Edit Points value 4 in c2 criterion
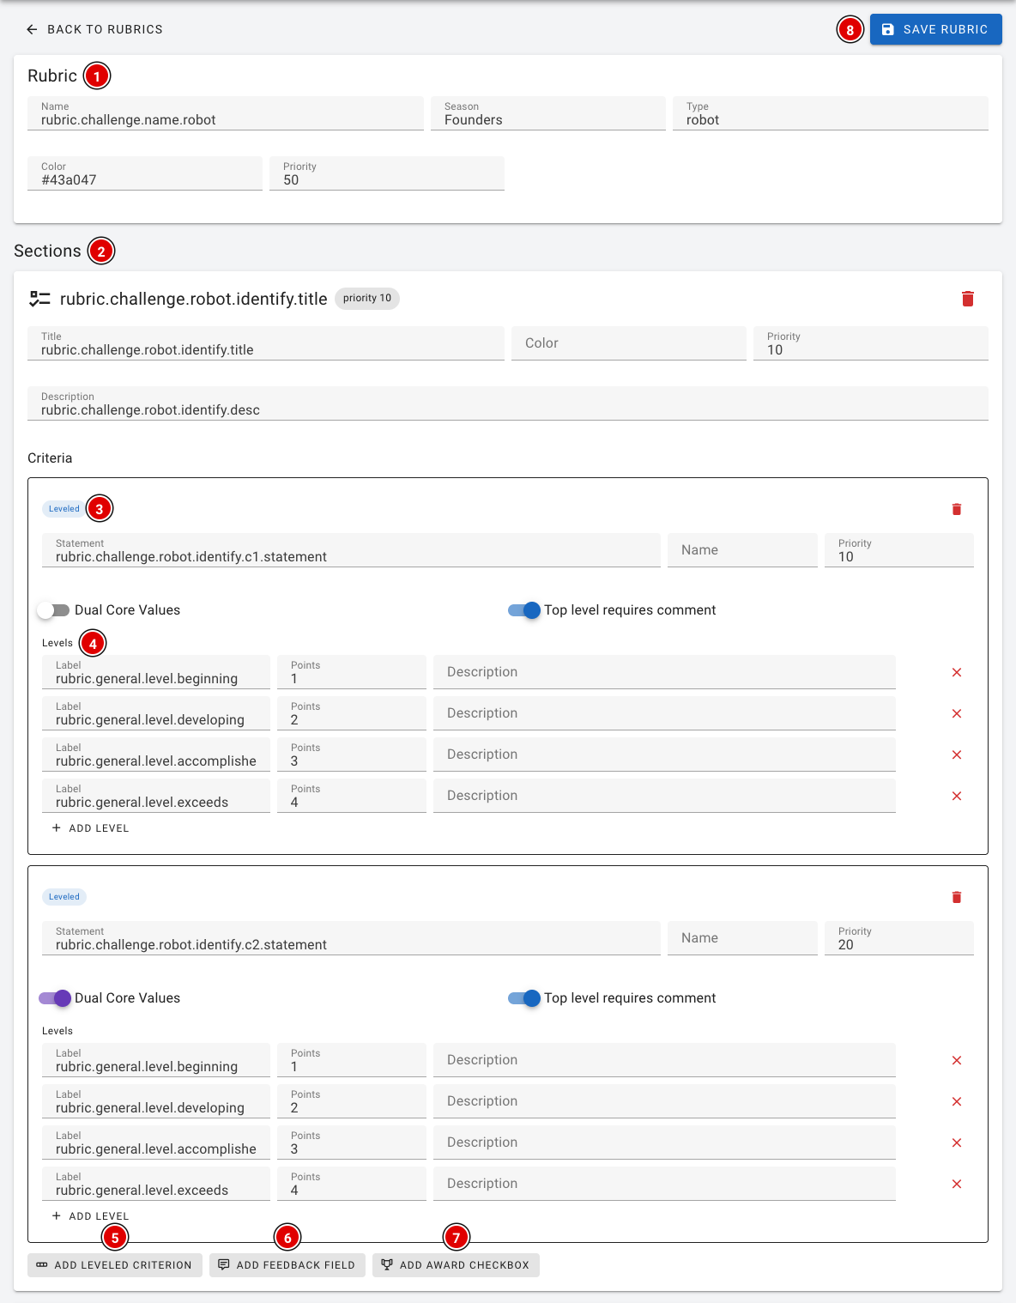 point(352,1184)
